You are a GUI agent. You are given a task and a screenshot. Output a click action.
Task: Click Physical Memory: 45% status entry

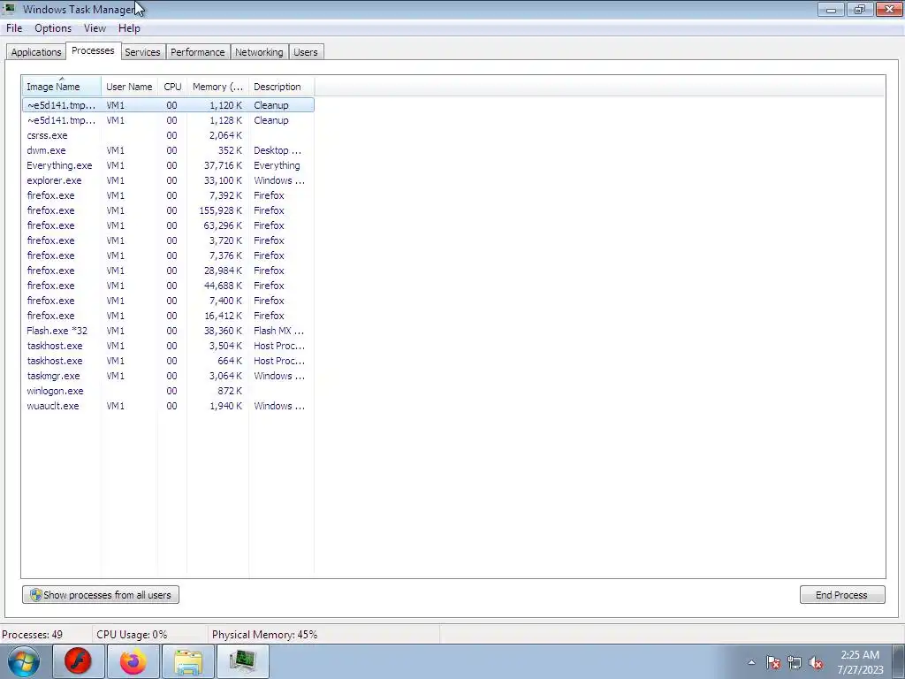(x=264, y=635)
